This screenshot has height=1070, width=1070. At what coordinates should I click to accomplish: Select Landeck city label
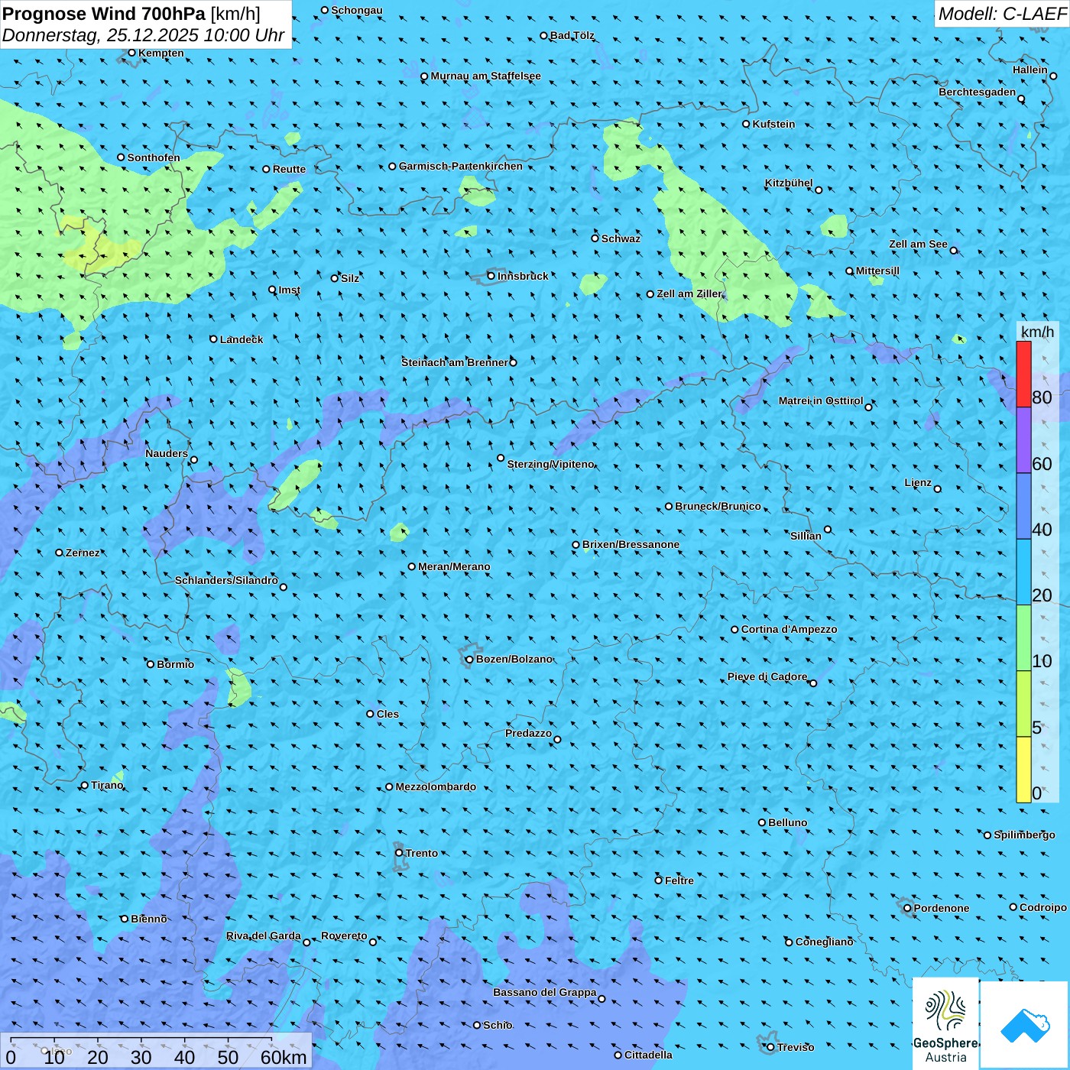[x=242, y=339]
